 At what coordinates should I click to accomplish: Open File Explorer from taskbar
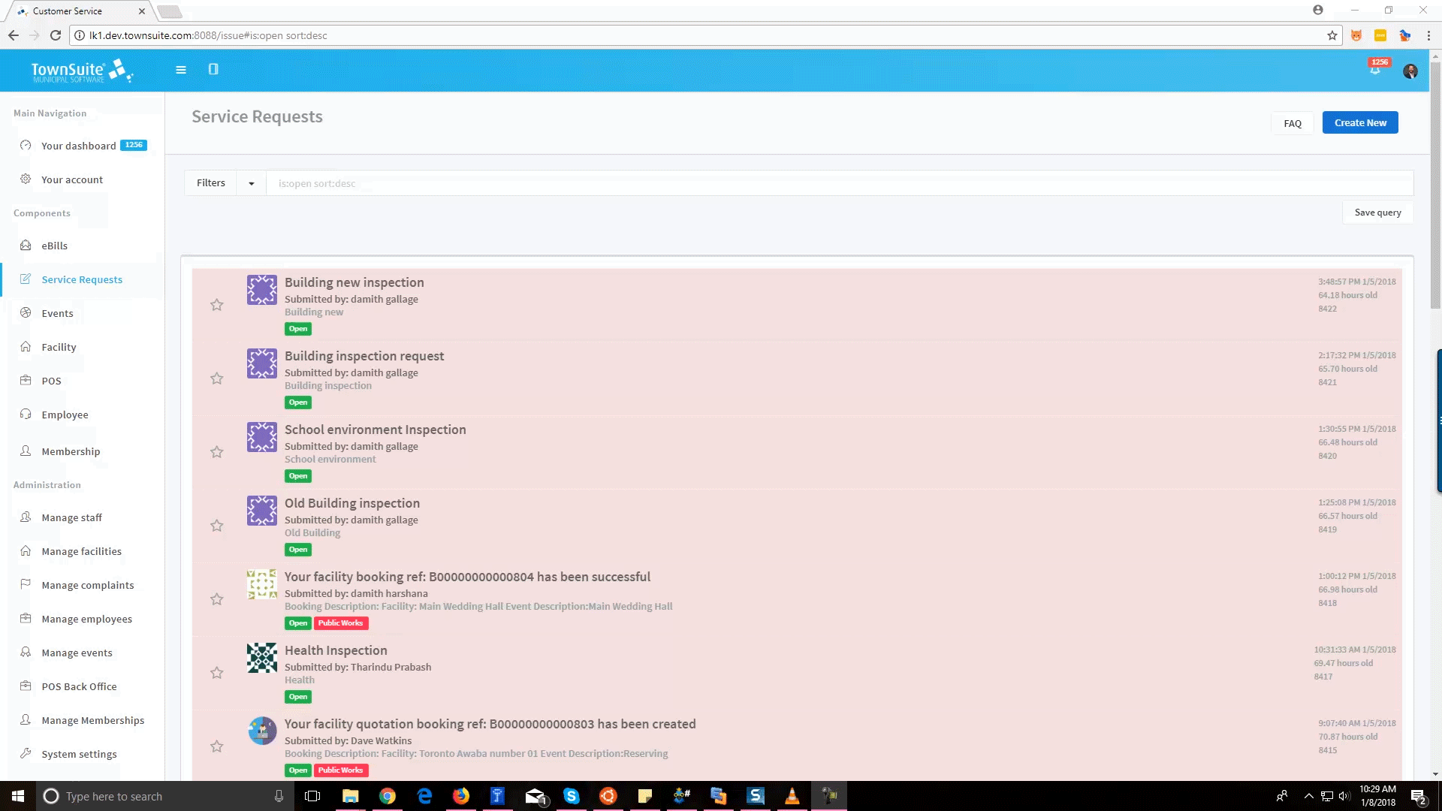pyautogui.click(x=351, y=796)
